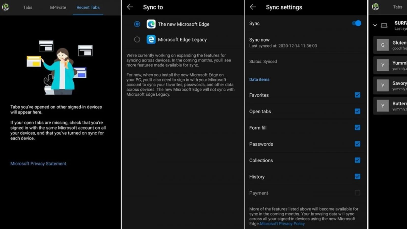Switch to the Tabs tab in left panel
Screen dimensions: 407x229
(x=28, y=7)
